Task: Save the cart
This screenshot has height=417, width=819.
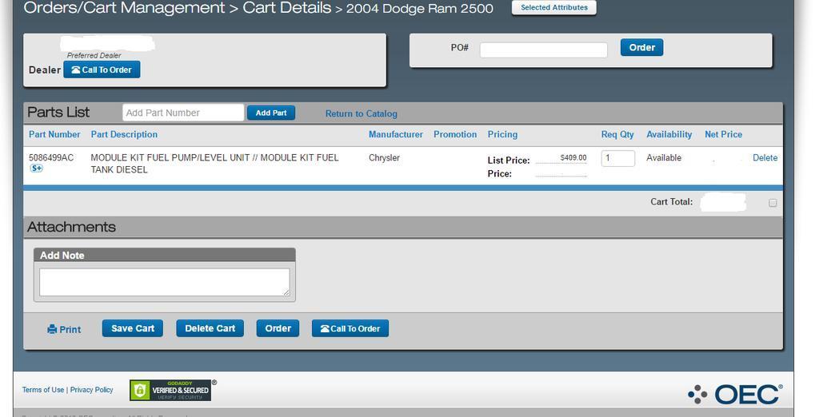Action: (x=133, y=328)
